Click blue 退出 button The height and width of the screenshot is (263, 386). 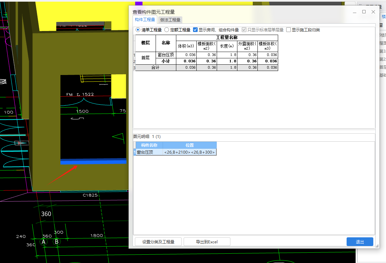pyautogui.click(x=360, y=242)
